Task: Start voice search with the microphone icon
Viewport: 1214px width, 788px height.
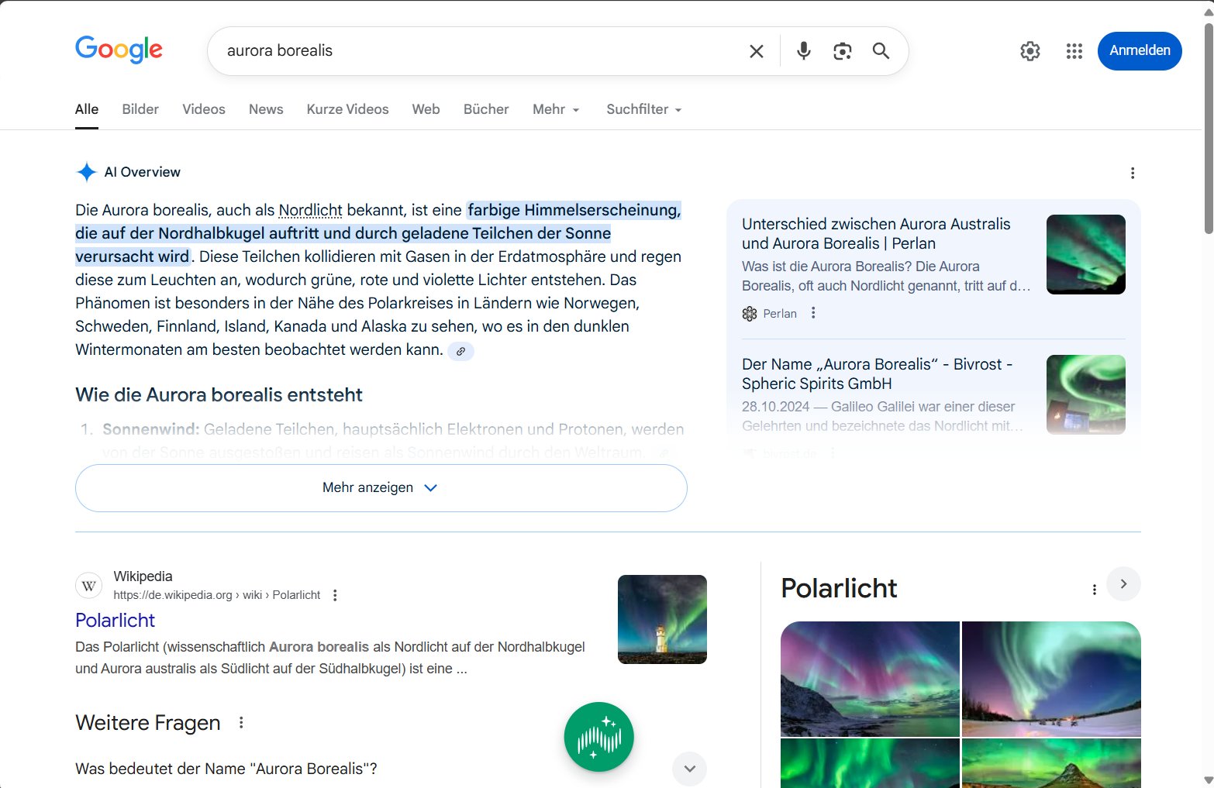Action: click(x=804, y=51)
